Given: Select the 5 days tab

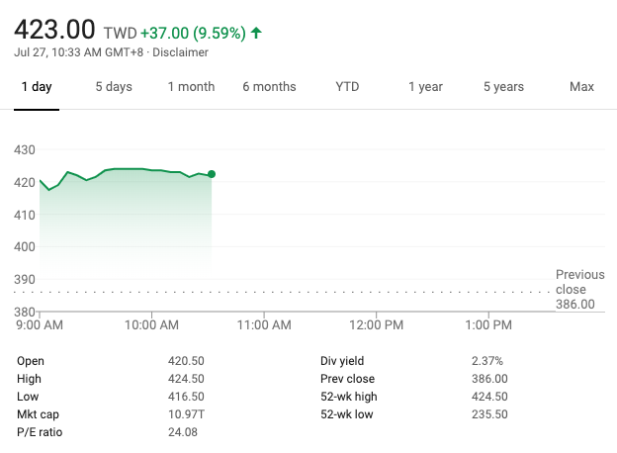Looking at the screenshot, I should pos(114,87).
